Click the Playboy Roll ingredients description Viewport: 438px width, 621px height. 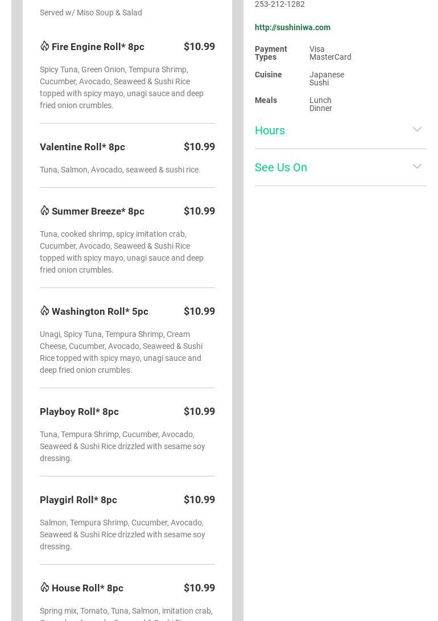click(122, 446)
